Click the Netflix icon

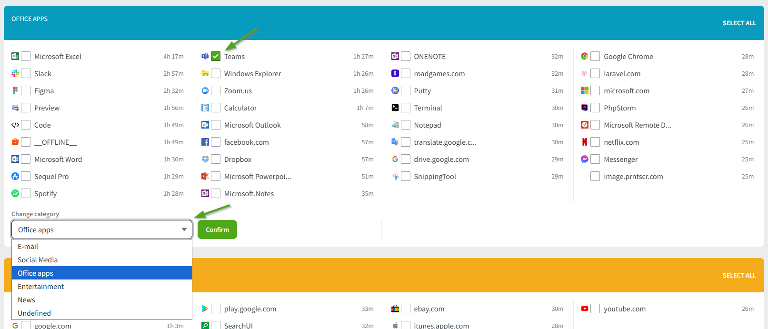(585, 142)
